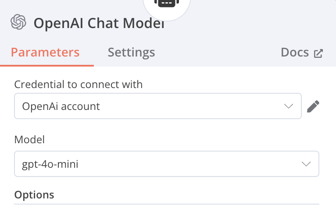Switch to the Parameters tab
336x219 pixels.
click(x=45, y=53)
